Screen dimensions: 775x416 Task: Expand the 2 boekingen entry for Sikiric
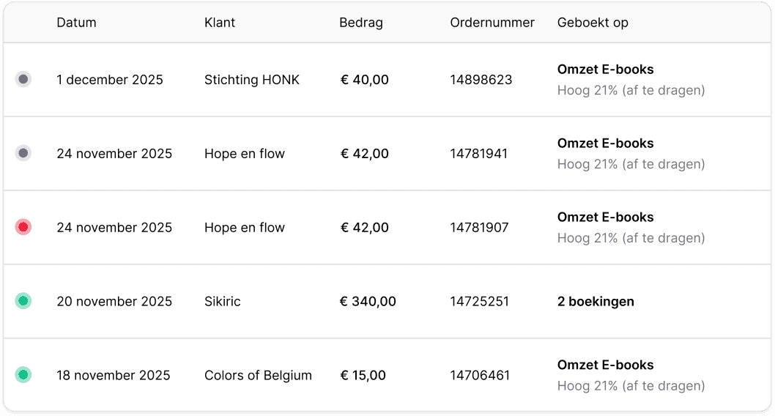point(596,301)
